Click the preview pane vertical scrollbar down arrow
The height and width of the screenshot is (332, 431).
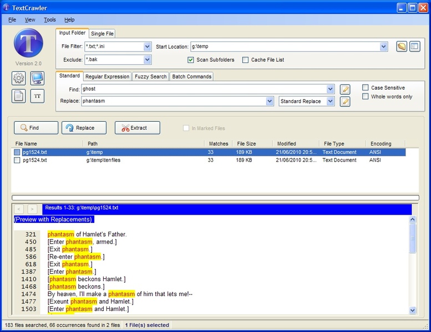tap(412, 310)
